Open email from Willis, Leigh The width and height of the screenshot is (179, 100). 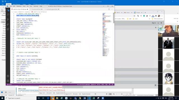coord(27,90)
